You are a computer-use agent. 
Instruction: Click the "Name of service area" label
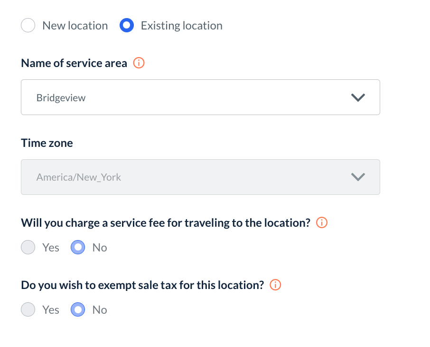click(74, 63)
